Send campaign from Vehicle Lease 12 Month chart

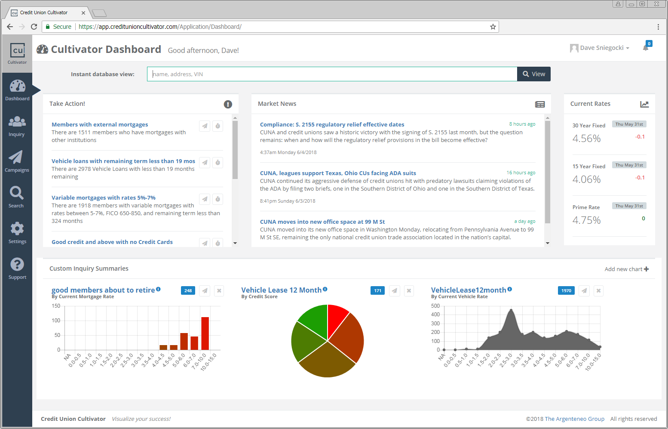pos(395,291)
